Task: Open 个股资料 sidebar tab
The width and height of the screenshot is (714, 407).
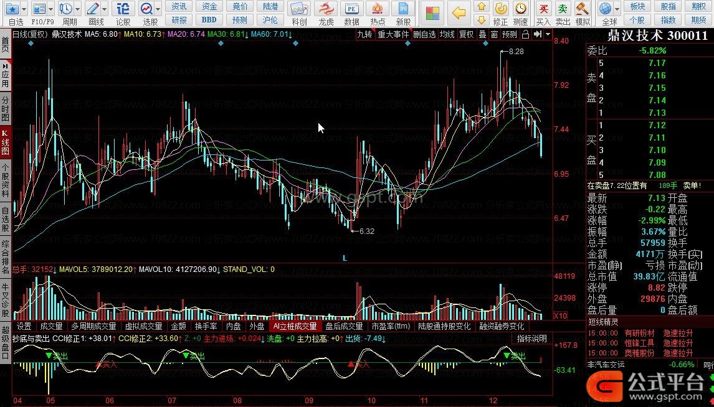Action: pos(5,181)
